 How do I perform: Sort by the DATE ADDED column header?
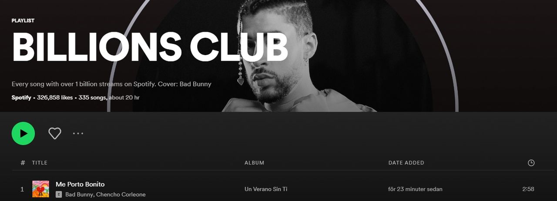pos(406,163)
